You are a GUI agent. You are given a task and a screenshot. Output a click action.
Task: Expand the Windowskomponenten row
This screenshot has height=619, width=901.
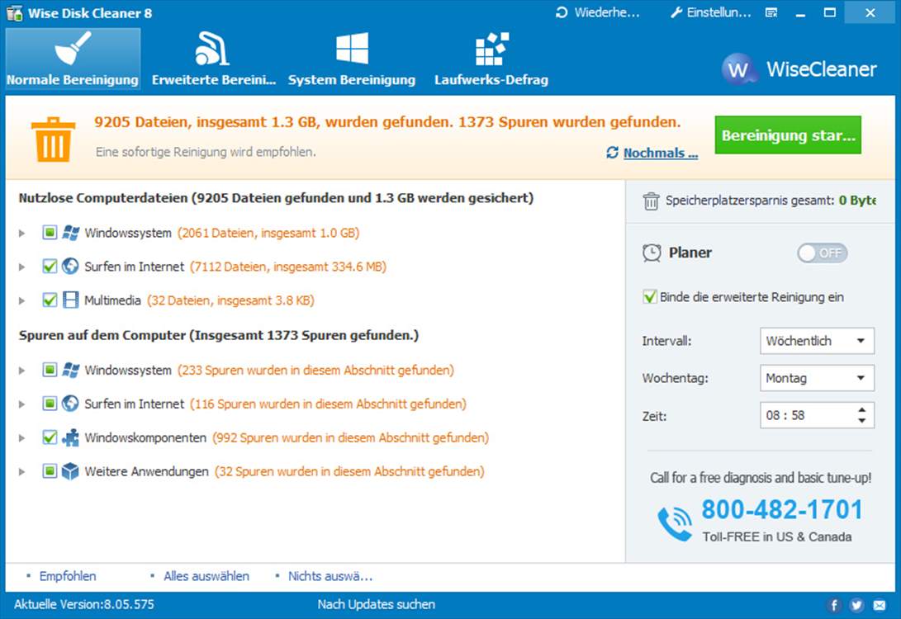click(21, 438)
